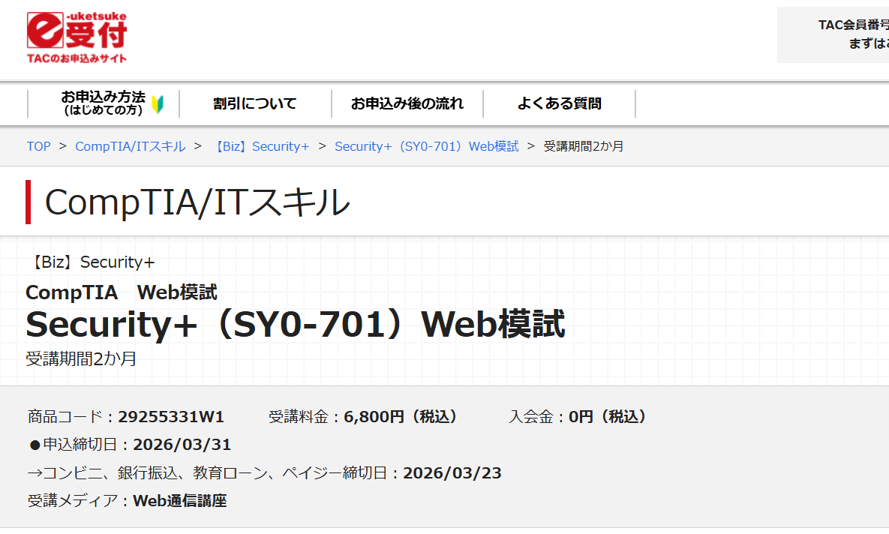Click the 入会金 0円（税込） value
This screenshot has width=889, height=534.
(610, 417)
